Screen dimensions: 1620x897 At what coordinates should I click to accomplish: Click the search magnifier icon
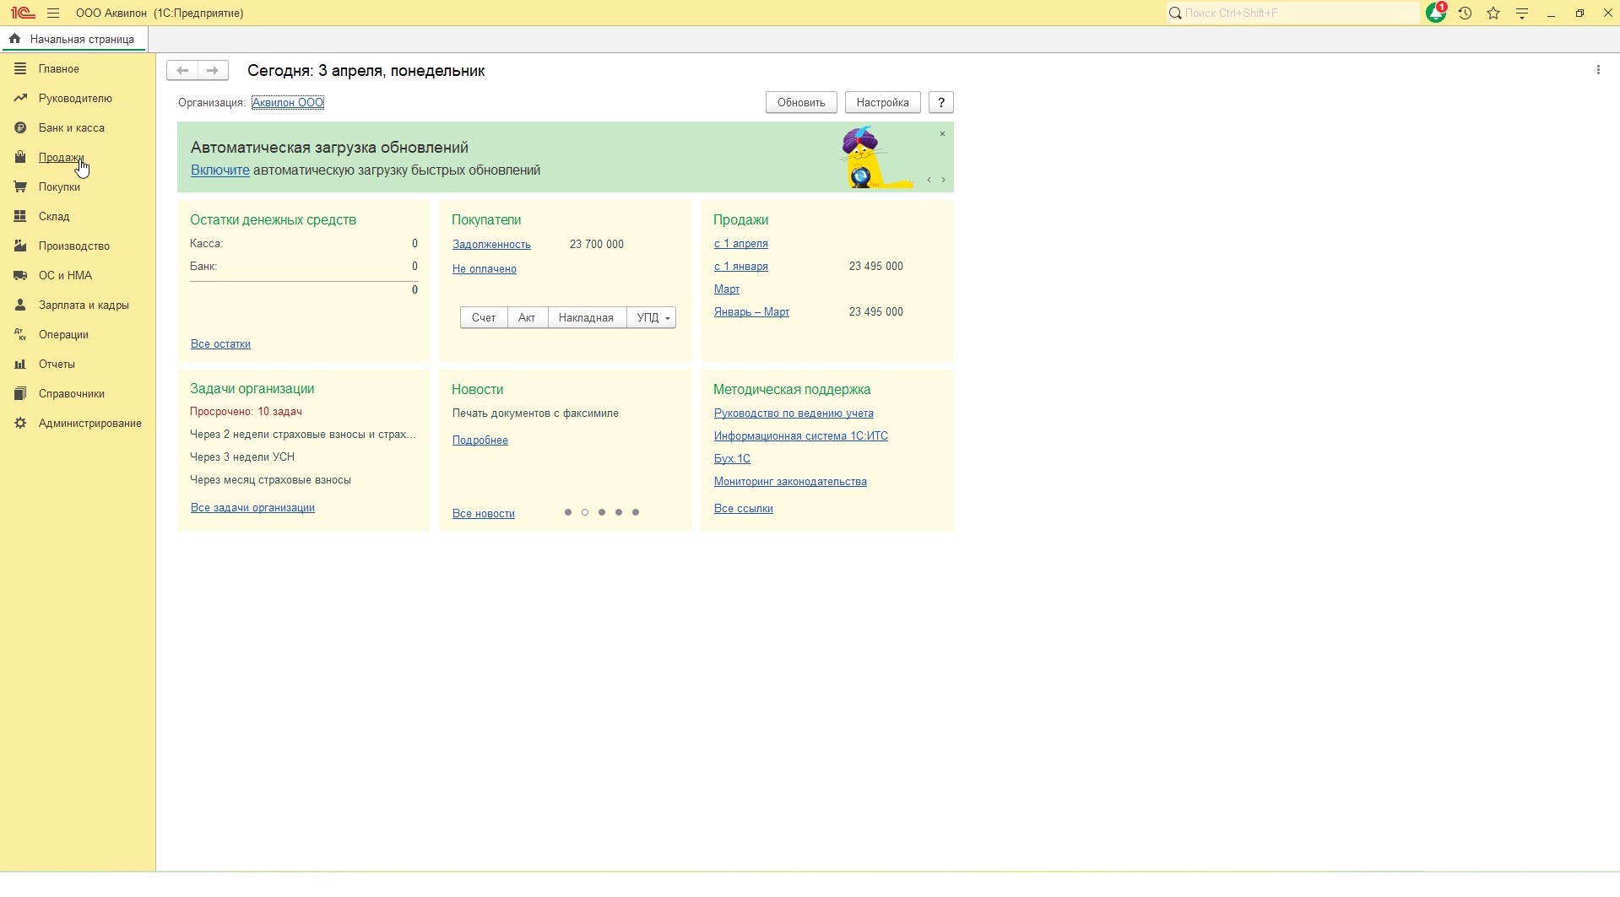coord(1175,14)
